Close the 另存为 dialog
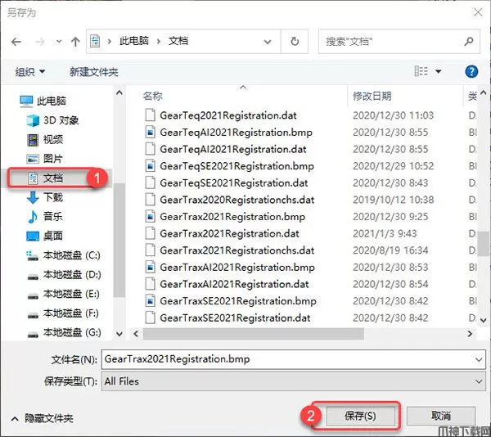Screen dimensions: 491x437 [x=478, y=12]
